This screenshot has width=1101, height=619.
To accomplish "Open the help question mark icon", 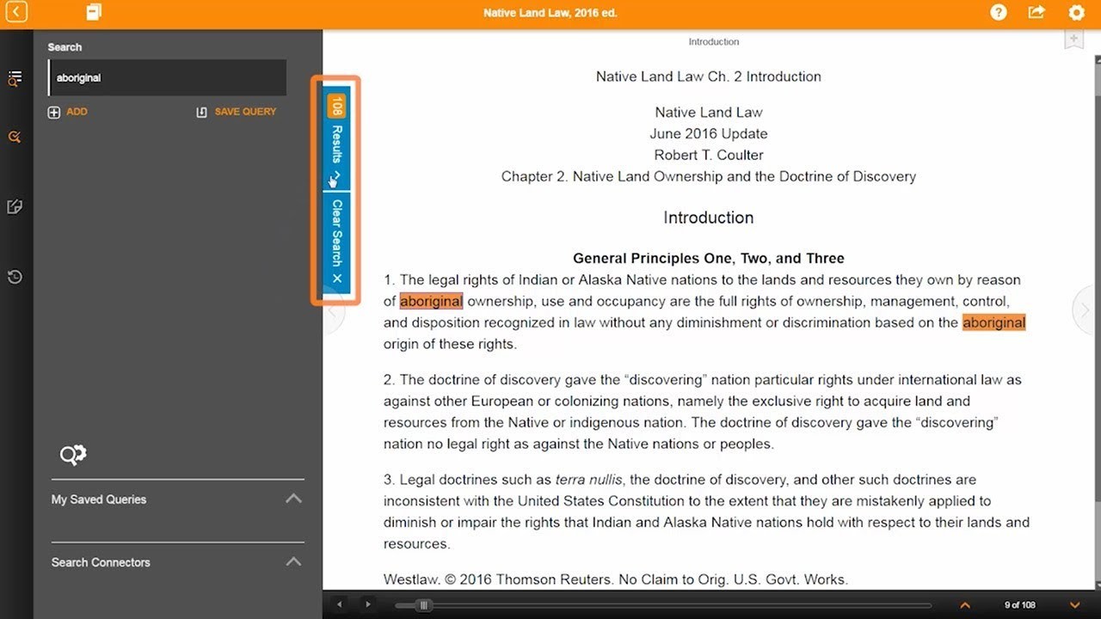I will [999, 13].
